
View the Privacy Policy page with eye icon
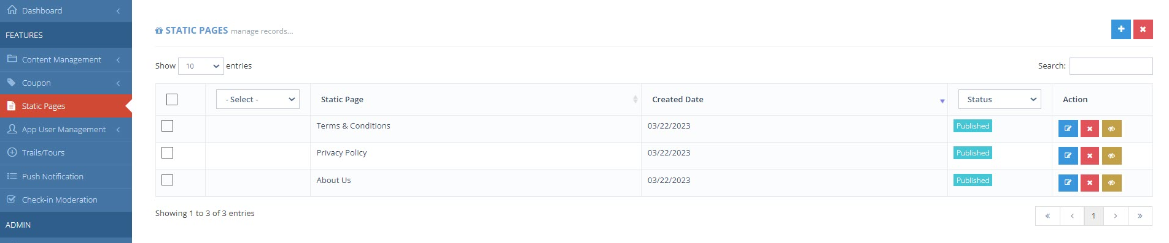coord(1111,155)
